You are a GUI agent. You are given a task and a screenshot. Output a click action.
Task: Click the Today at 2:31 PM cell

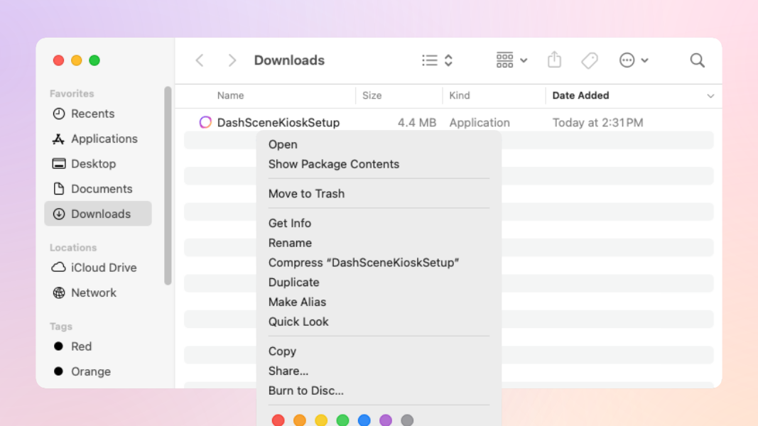coord(597,123)
